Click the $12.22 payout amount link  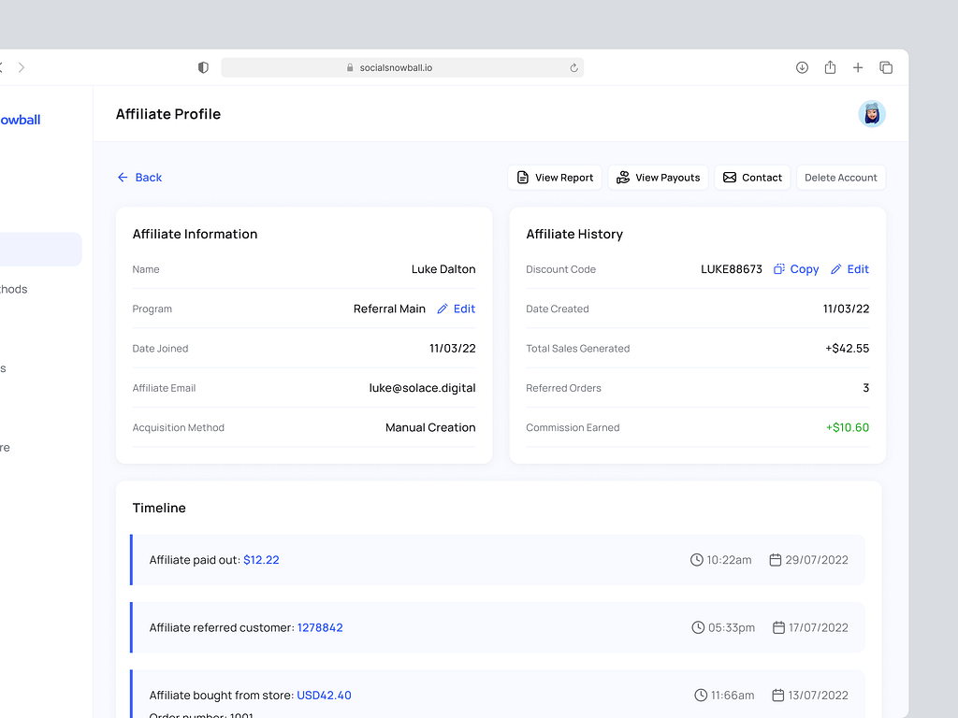[x=261, y=559]
